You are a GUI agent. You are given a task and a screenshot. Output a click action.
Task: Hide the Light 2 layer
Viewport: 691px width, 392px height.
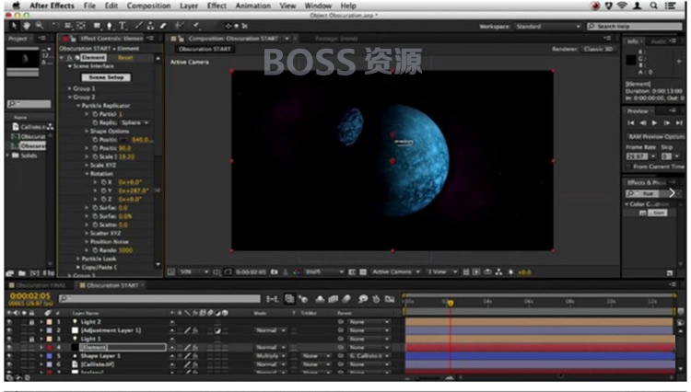coord(9,322)
